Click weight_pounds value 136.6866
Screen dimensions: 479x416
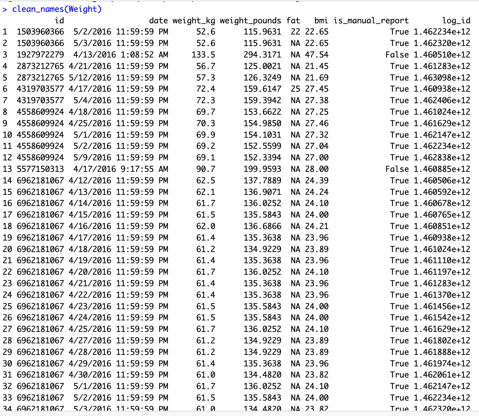[x=262, y=226]
